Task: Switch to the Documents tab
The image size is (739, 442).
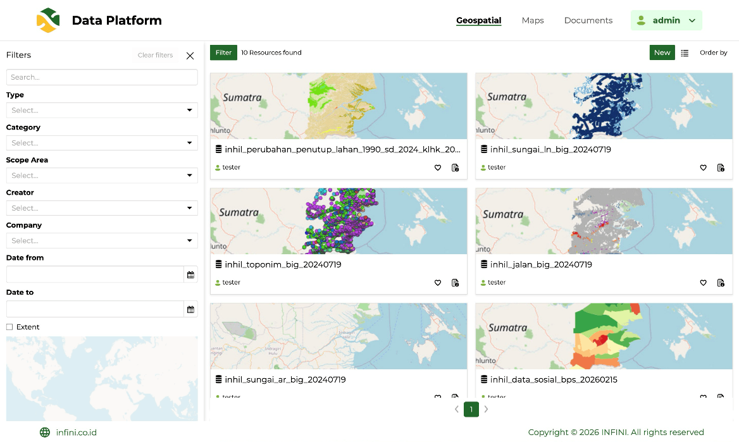Action: [x=588, y=20]
